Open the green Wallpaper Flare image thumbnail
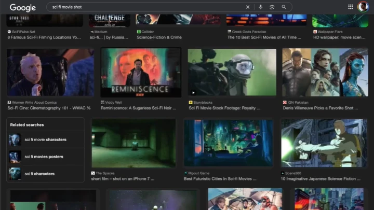374x210 pixels. pos(340,20)
